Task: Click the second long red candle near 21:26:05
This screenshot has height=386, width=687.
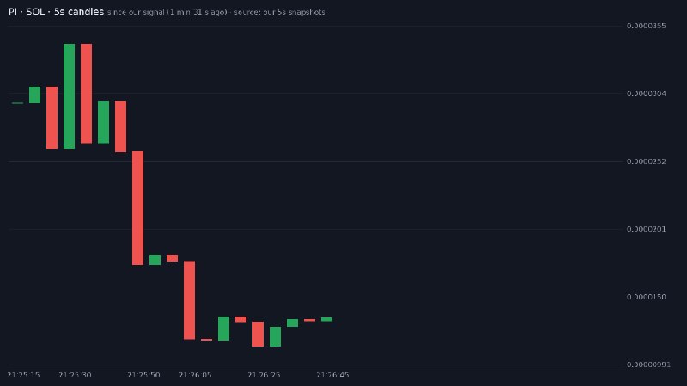Action: click(x=189, y=300)
